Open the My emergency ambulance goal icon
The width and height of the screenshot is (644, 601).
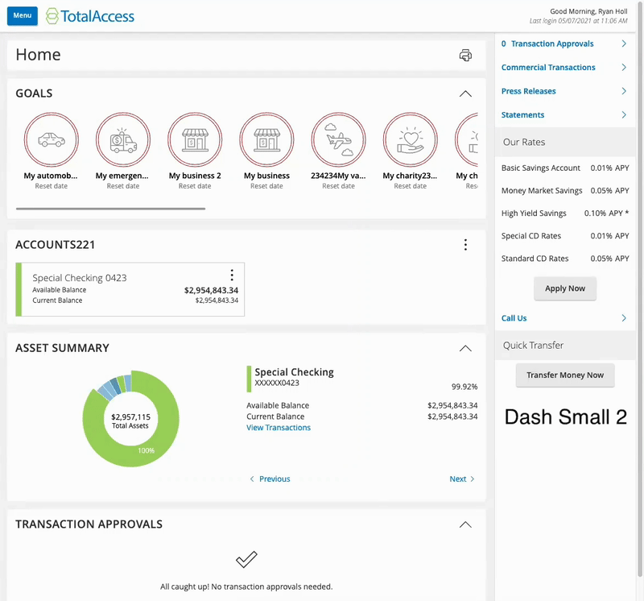click(122, 139)
